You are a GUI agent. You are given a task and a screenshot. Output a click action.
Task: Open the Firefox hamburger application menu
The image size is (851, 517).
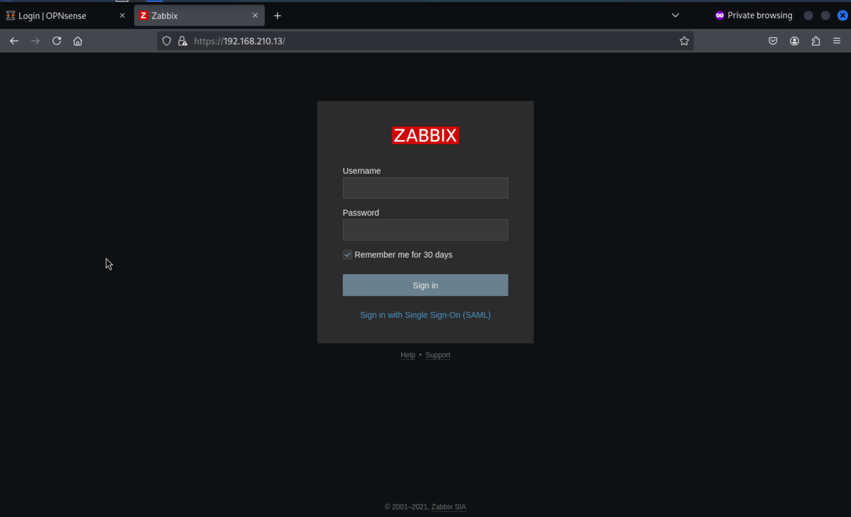(837, 41)
